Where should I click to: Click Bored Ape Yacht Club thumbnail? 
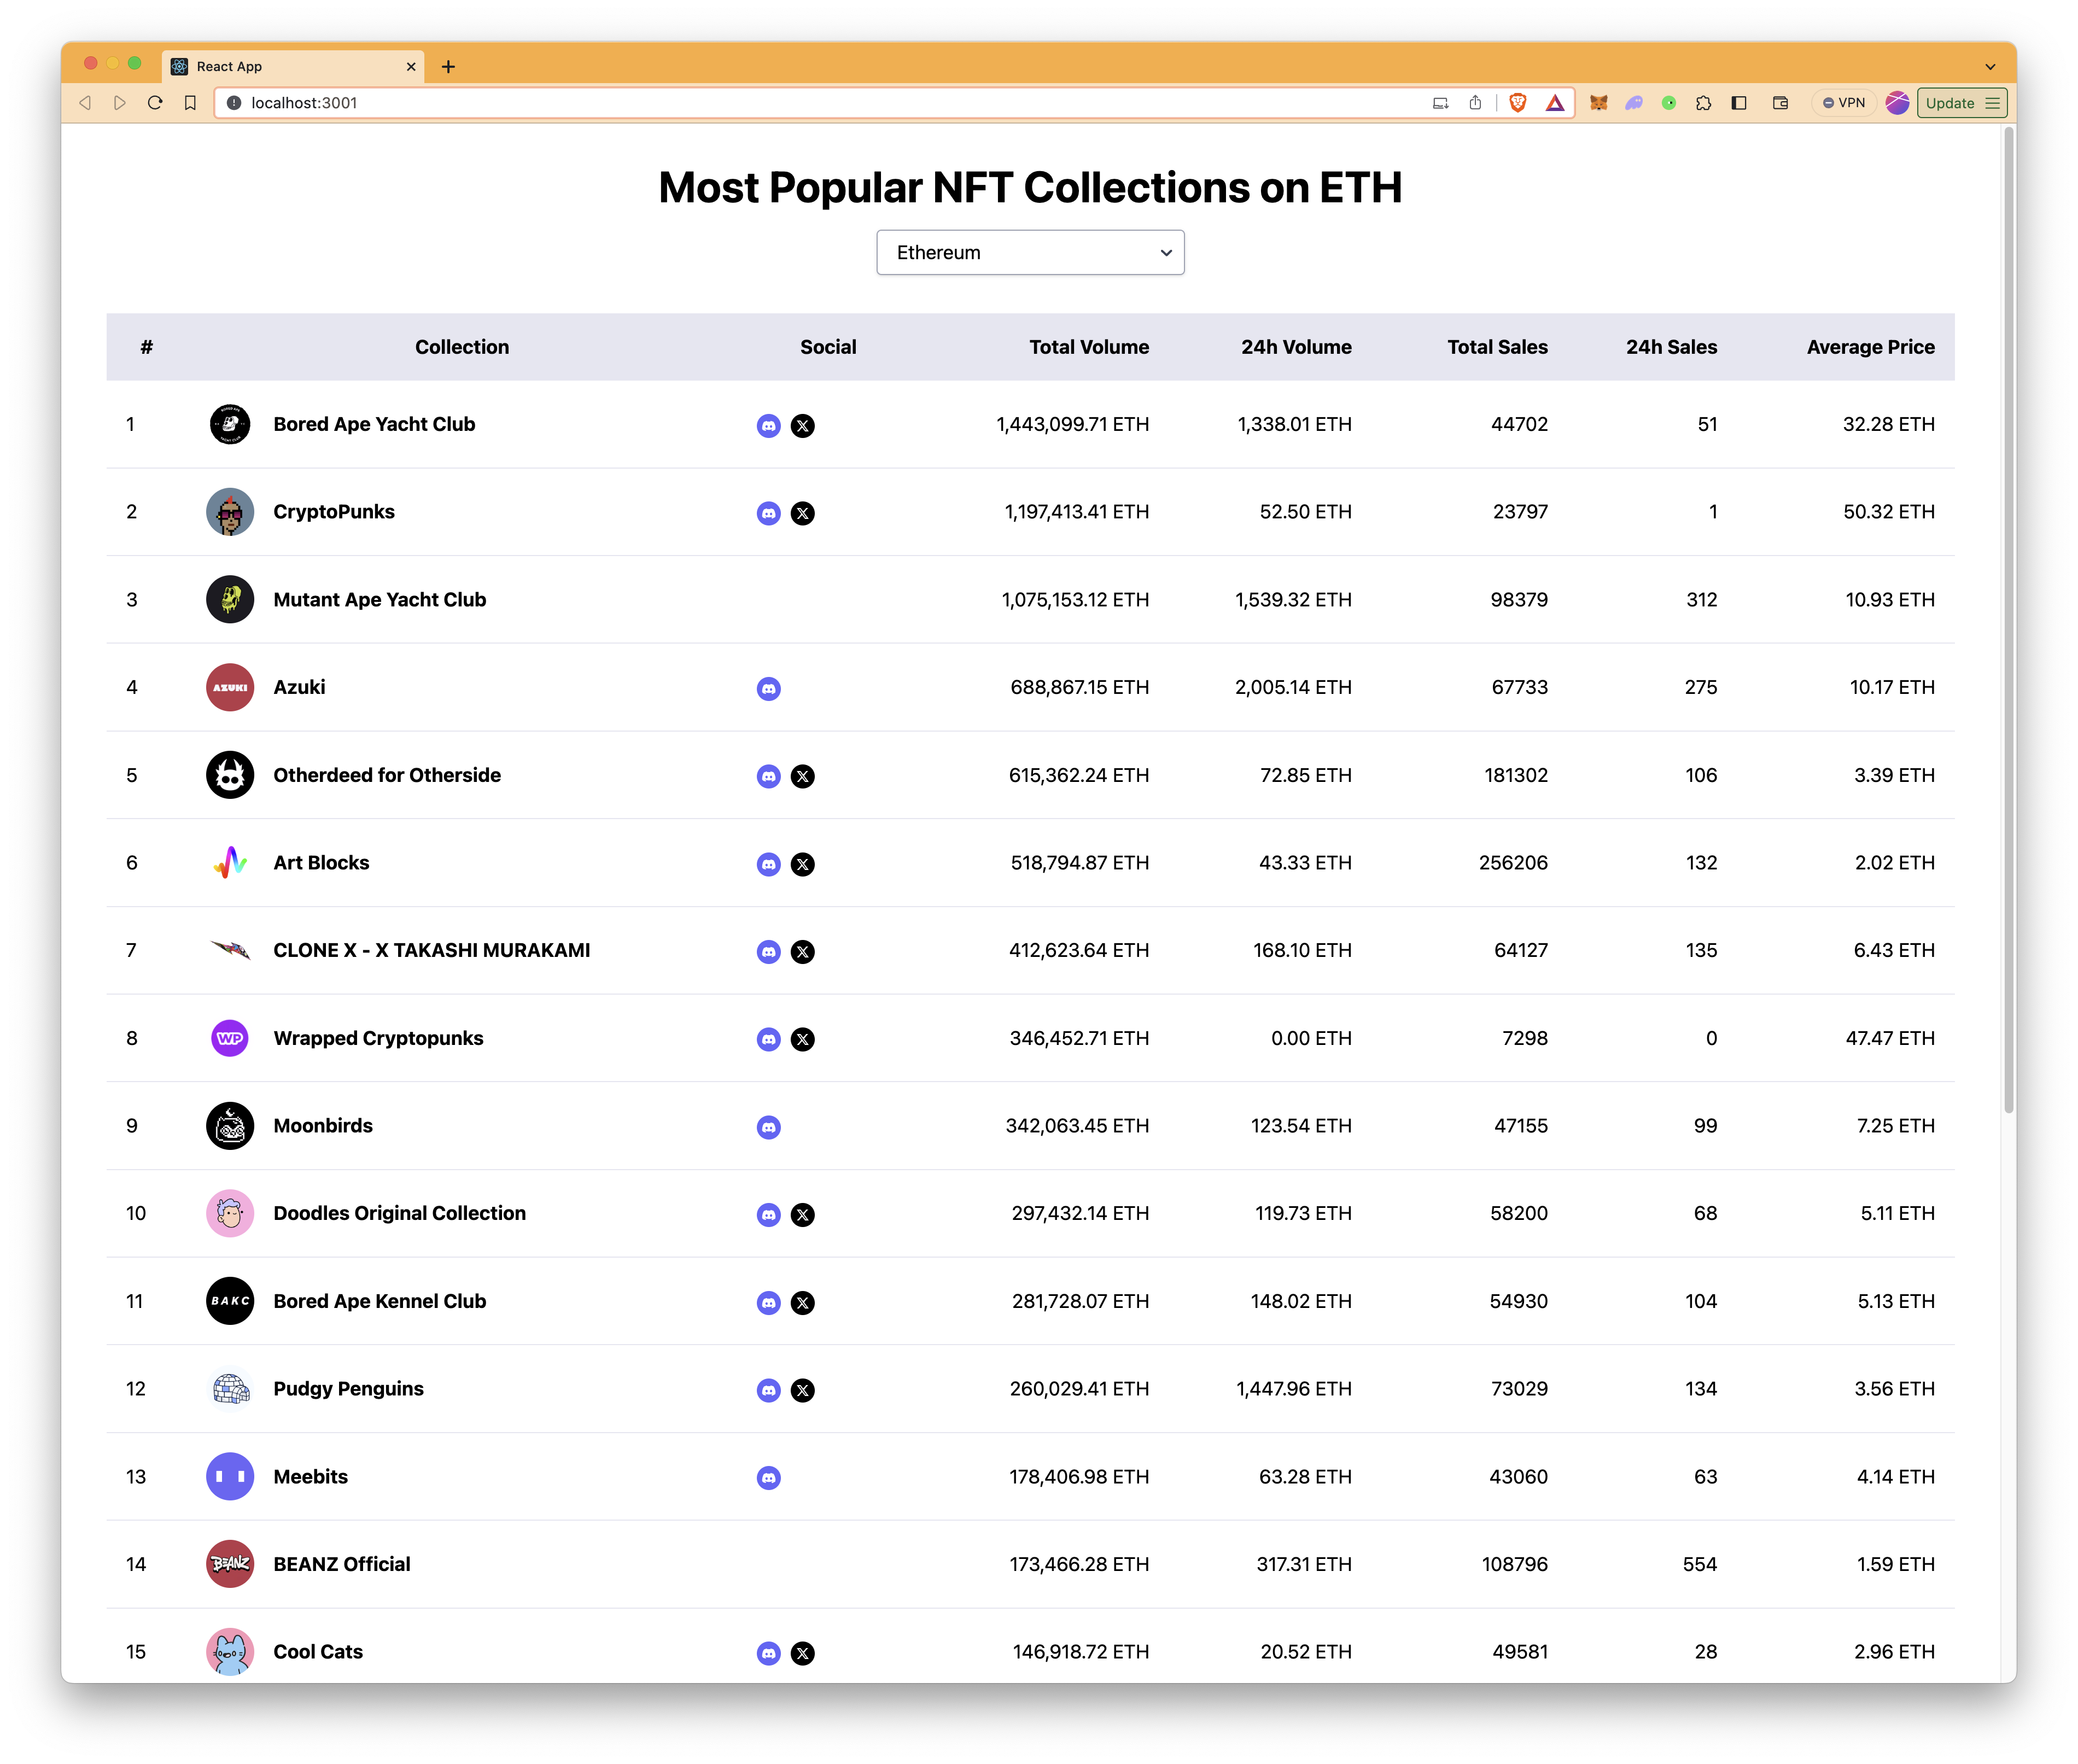230,424
